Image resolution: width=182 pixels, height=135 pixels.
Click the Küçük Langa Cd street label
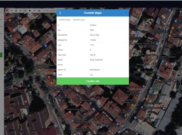click(132, 115)
